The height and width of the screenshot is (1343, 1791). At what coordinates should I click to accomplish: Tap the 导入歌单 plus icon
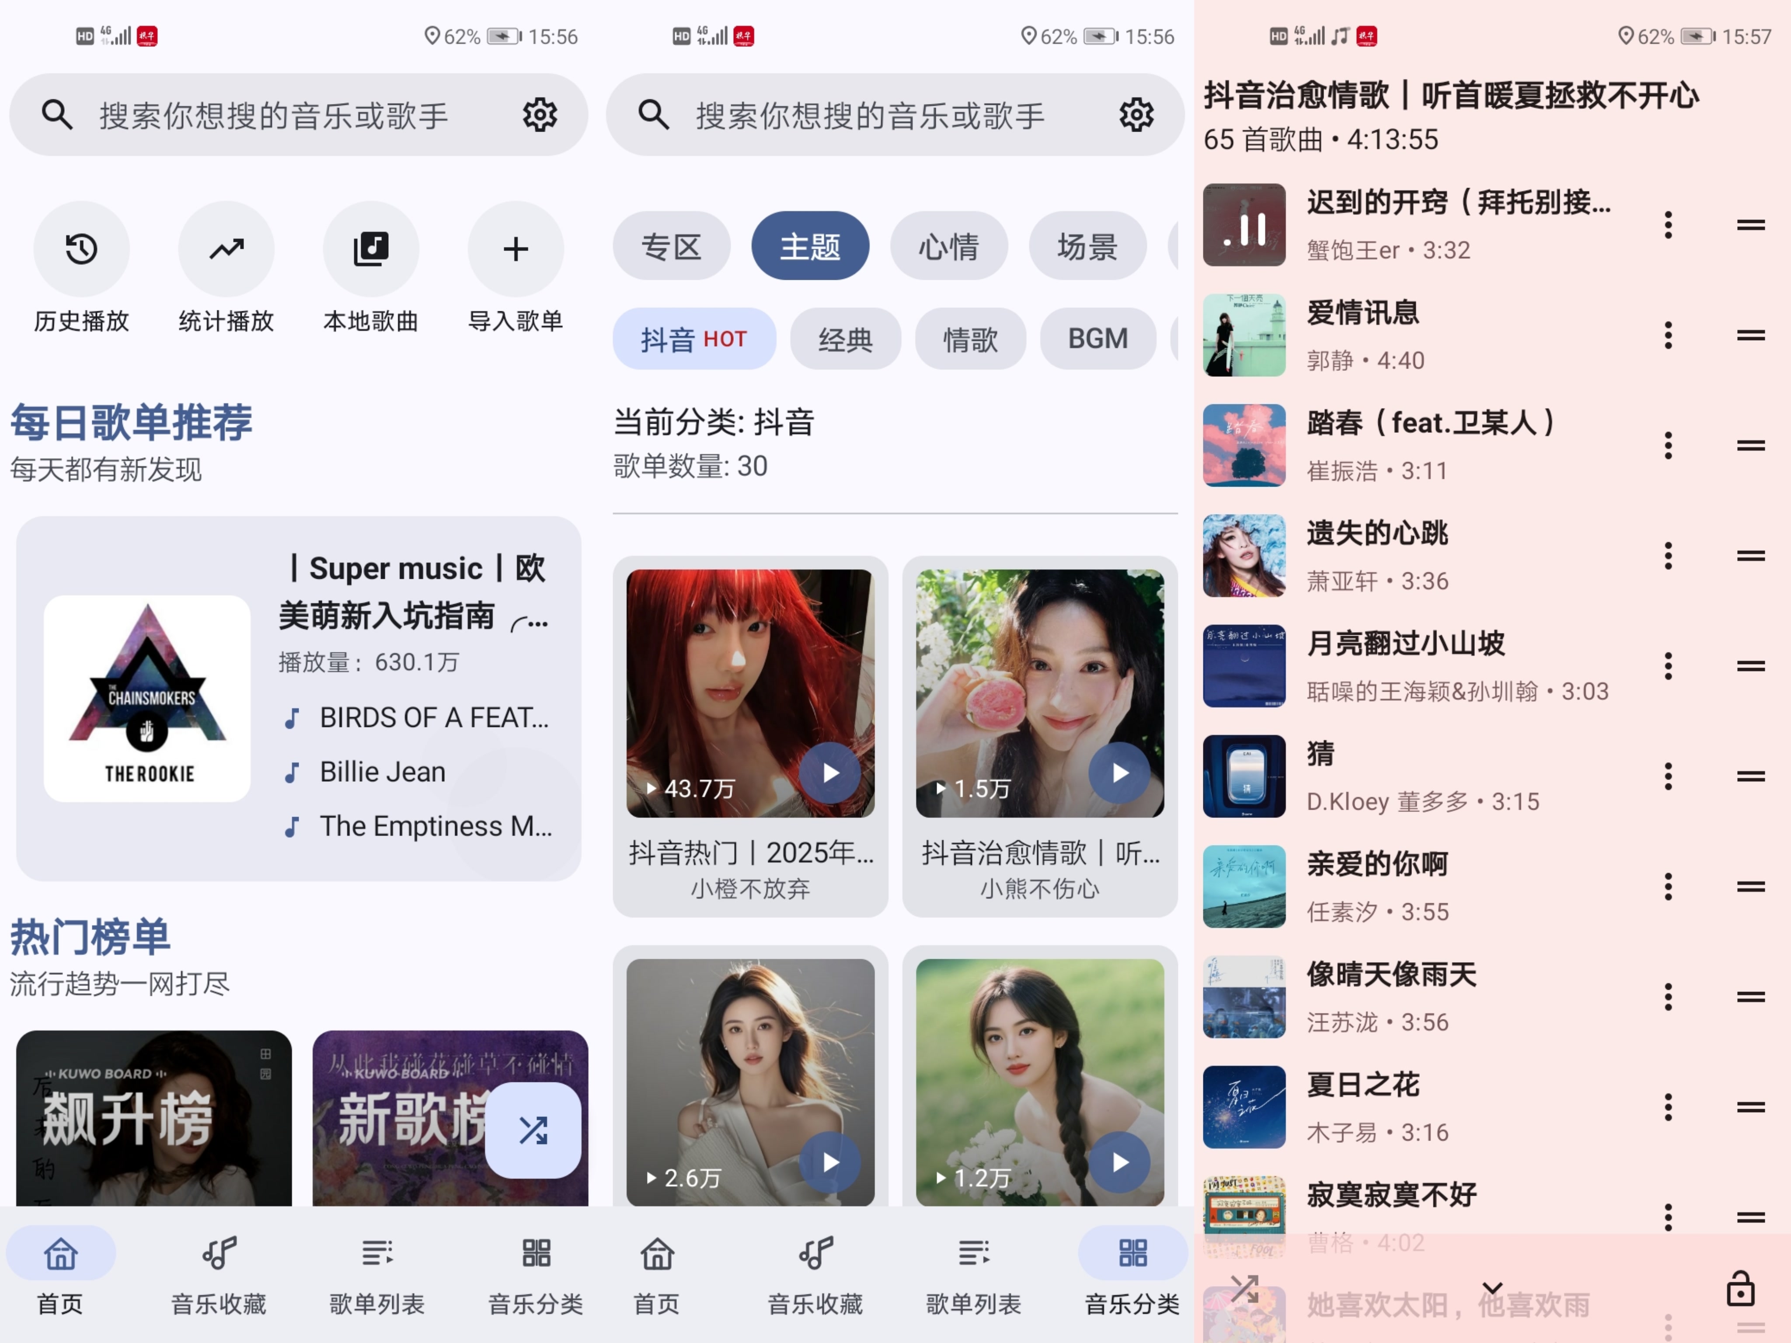click(x=515, y=248)
